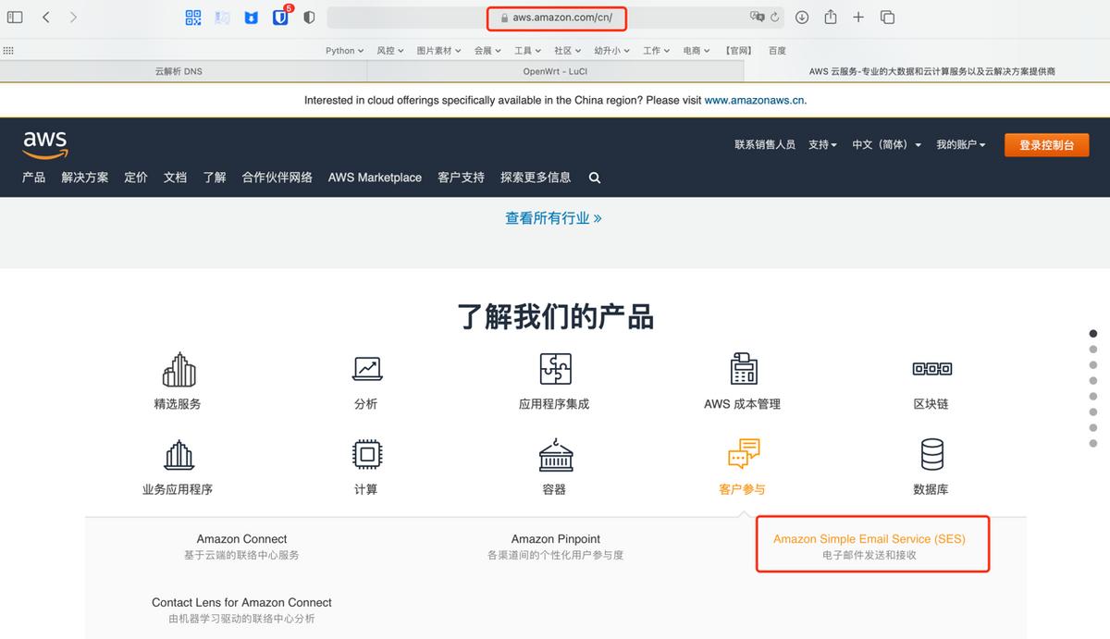Open the downloads icon

(x=802, y=18)
